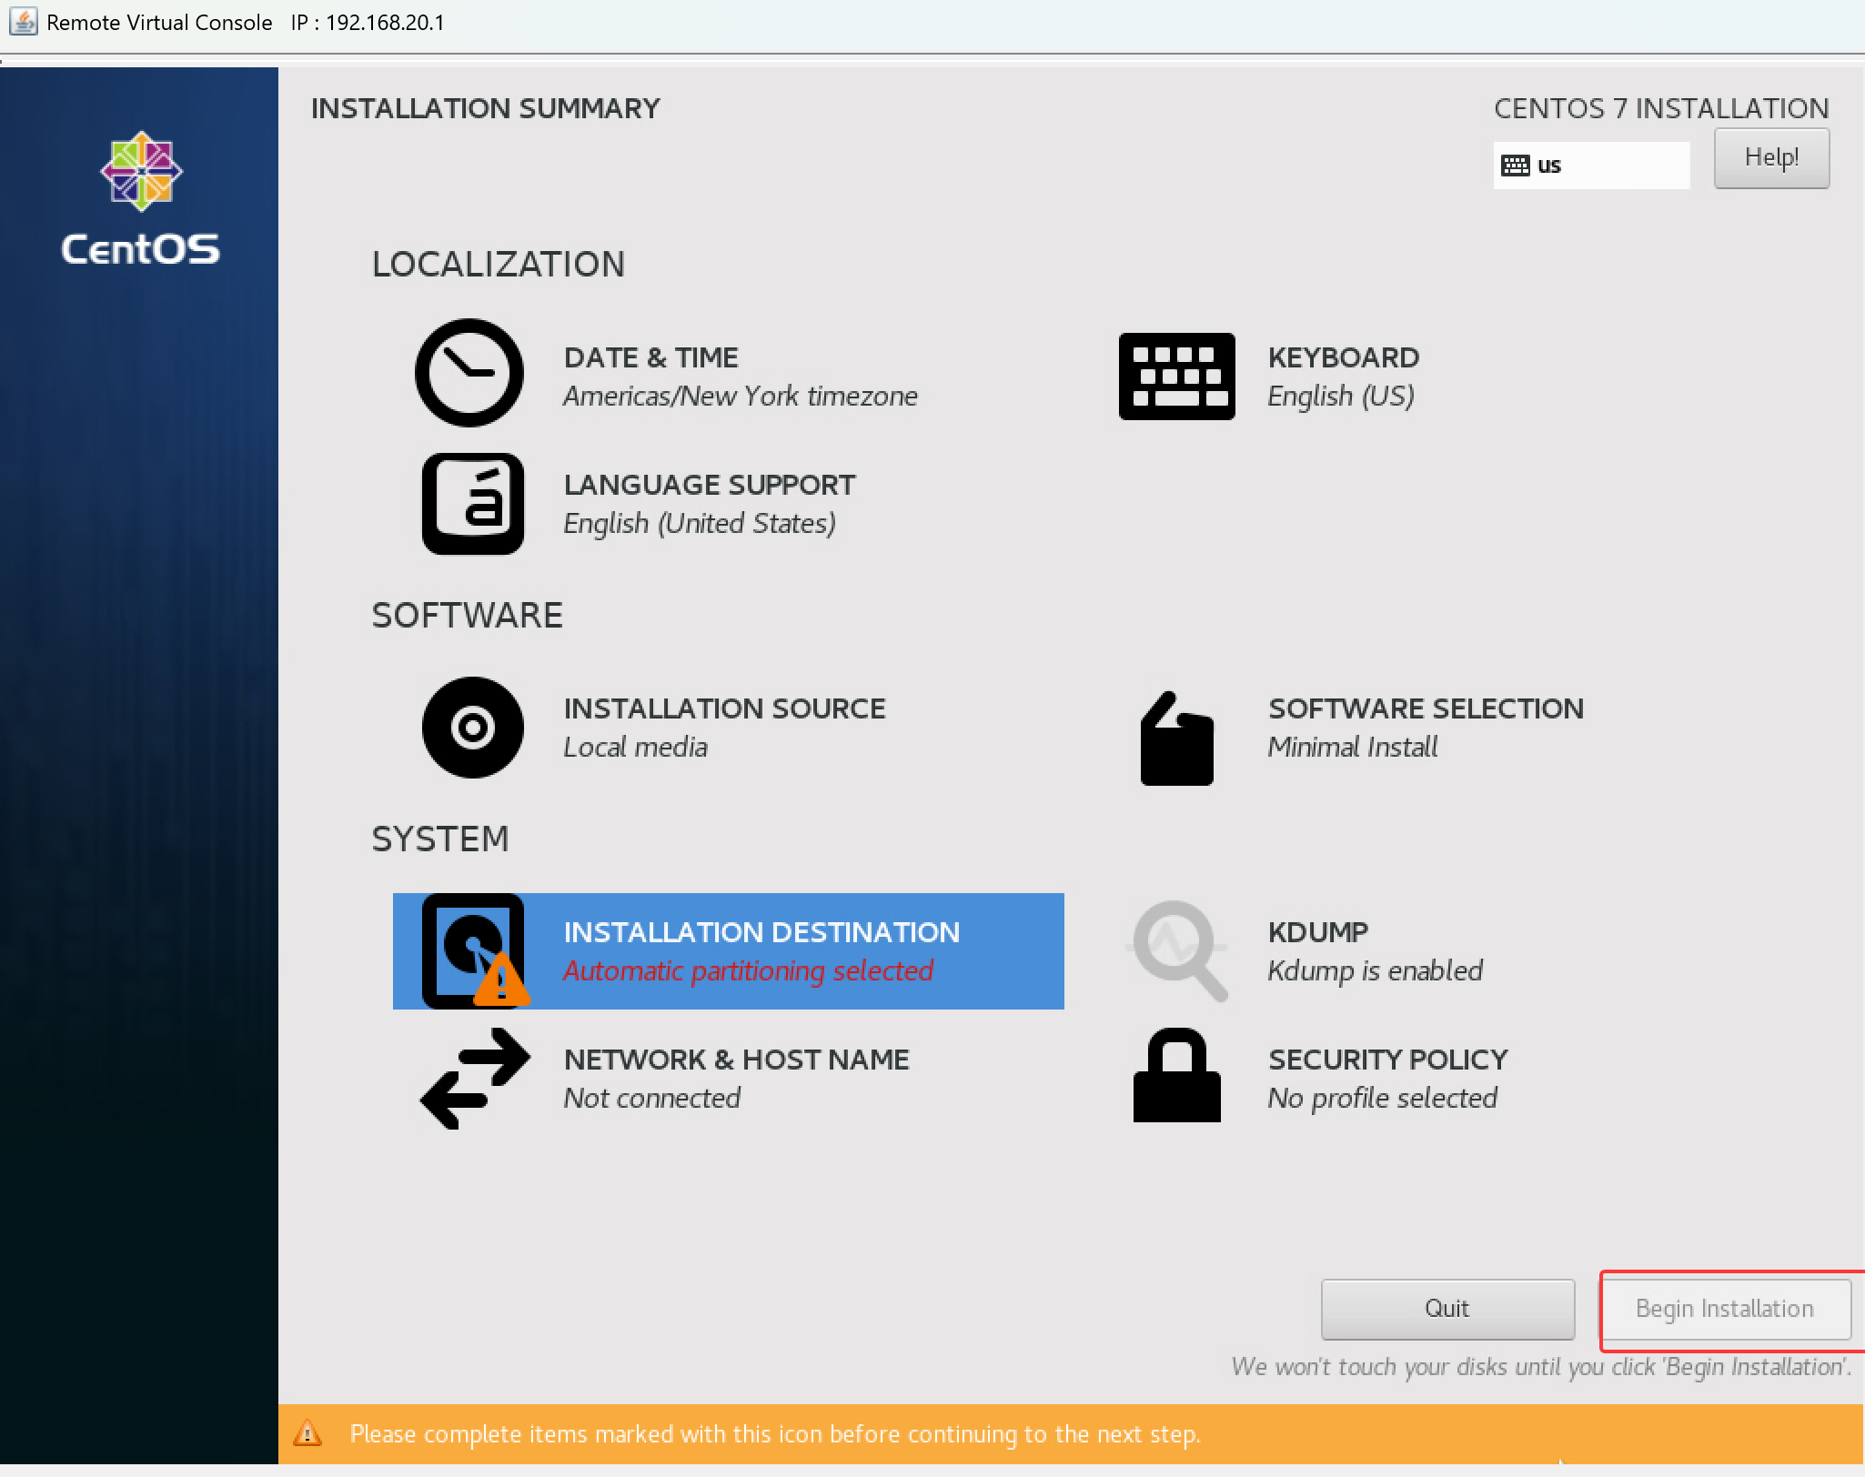Viewport: 1865px width, 1477px height.
Task: Click Network & Host Name arrows icon
Action: 474,1079
